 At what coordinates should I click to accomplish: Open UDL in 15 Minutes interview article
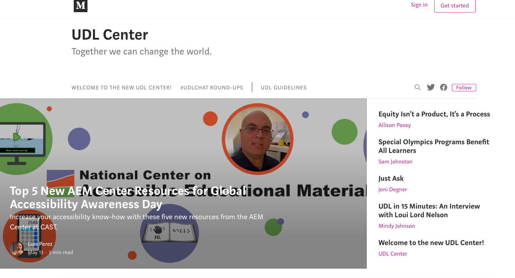(429, 211)
